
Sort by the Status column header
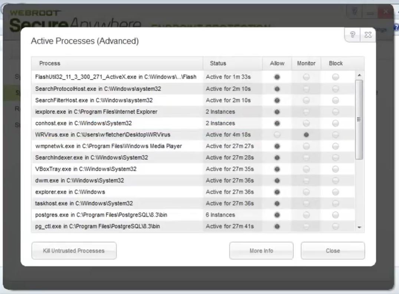pyautogui.click(x=233, y=63)
